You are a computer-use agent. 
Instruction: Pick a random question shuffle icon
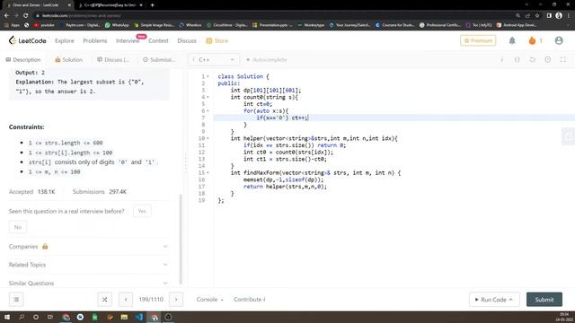(x=104, y=299)
